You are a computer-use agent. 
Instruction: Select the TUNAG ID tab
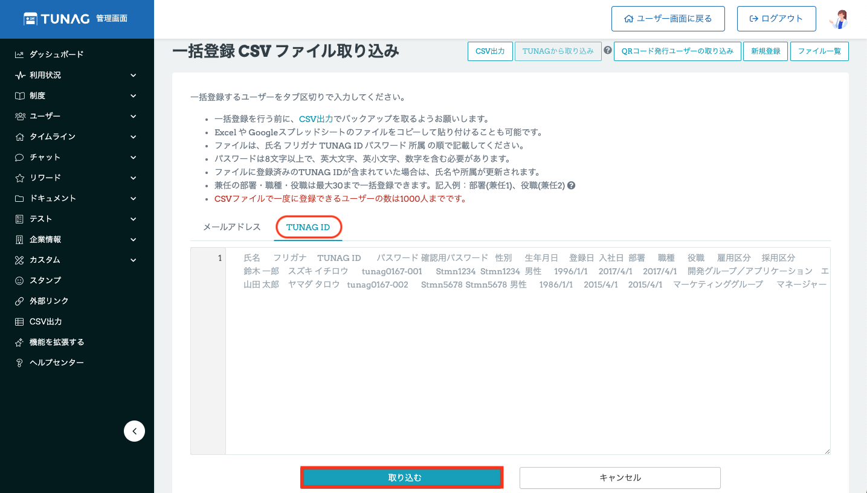pyautogui.click(x=308, y=227)
